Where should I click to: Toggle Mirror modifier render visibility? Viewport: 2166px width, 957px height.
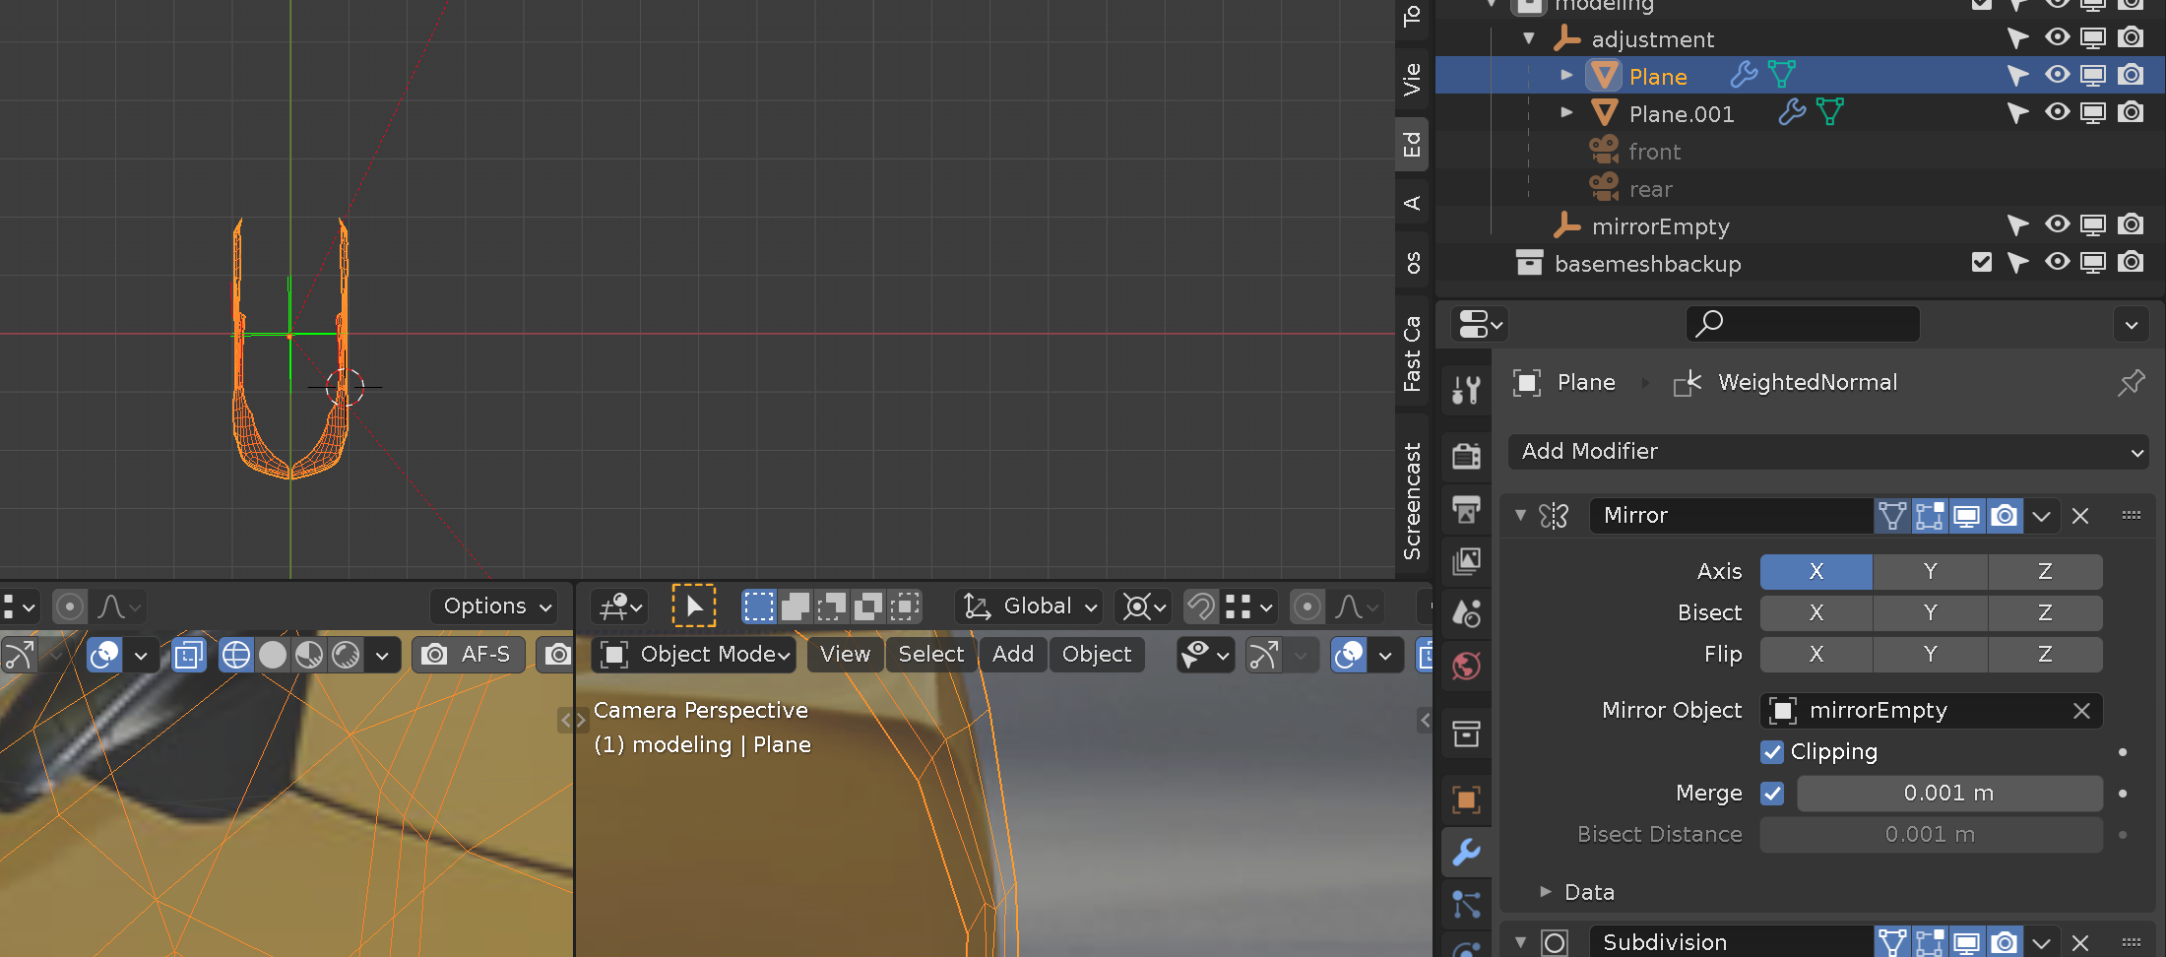pos(2005,516)
